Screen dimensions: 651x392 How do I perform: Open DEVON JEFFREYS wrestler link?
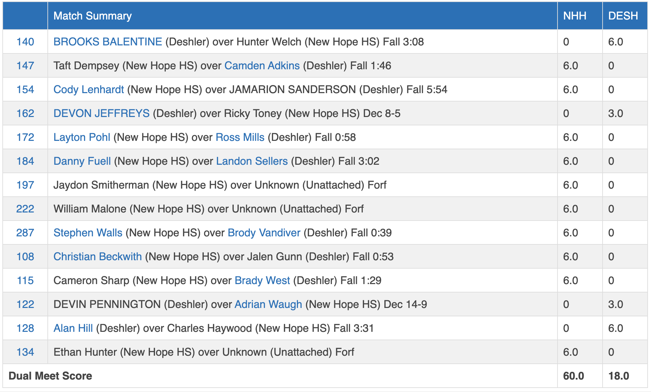[101, 113]
